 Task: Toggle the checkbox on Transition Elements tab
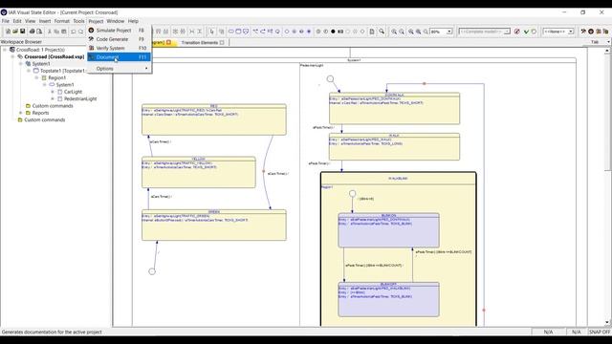(x=222, y=42)
